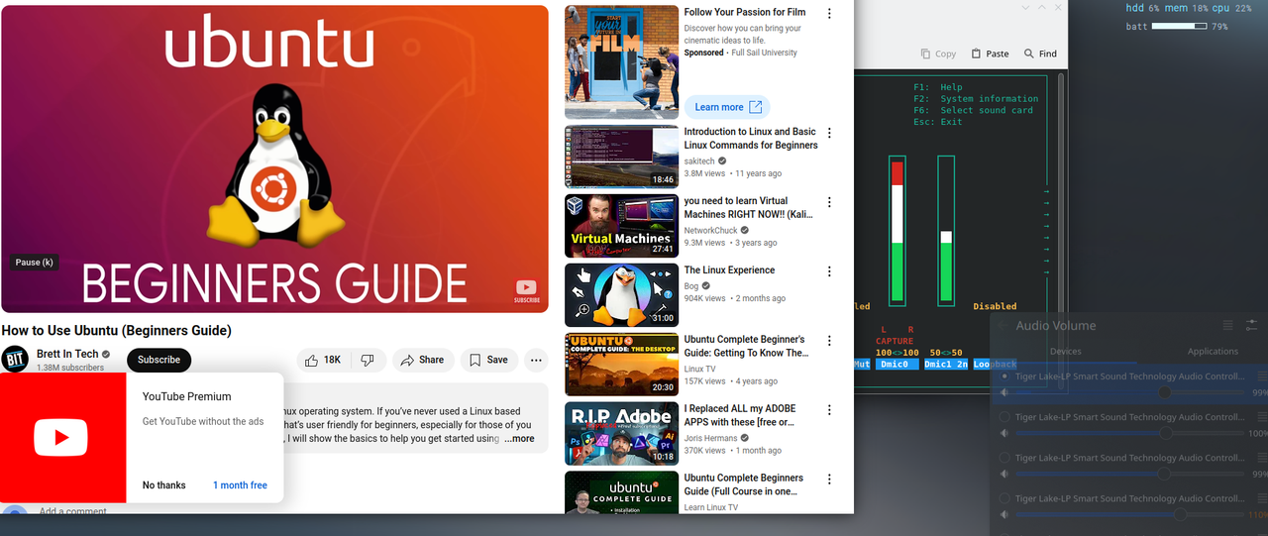
Task: Mute the Tiger Lake device at 100%
Action: [x=1005, y=433]
